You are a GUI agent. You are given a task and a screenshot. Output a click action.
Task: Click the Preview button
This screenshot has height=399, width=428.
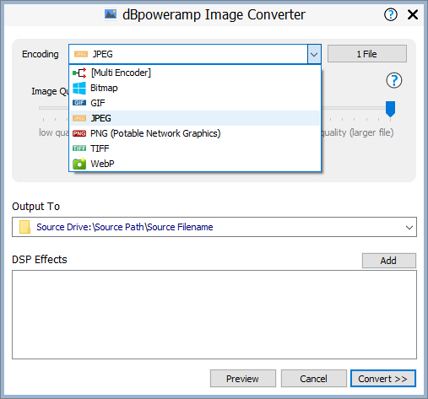(243, 379)
